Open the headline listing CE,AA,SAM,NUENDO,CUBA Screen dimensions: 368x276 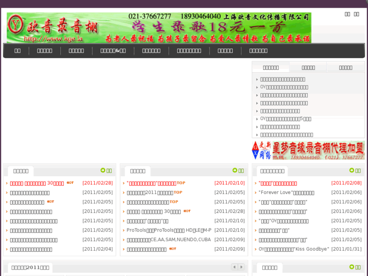point(169,240)
